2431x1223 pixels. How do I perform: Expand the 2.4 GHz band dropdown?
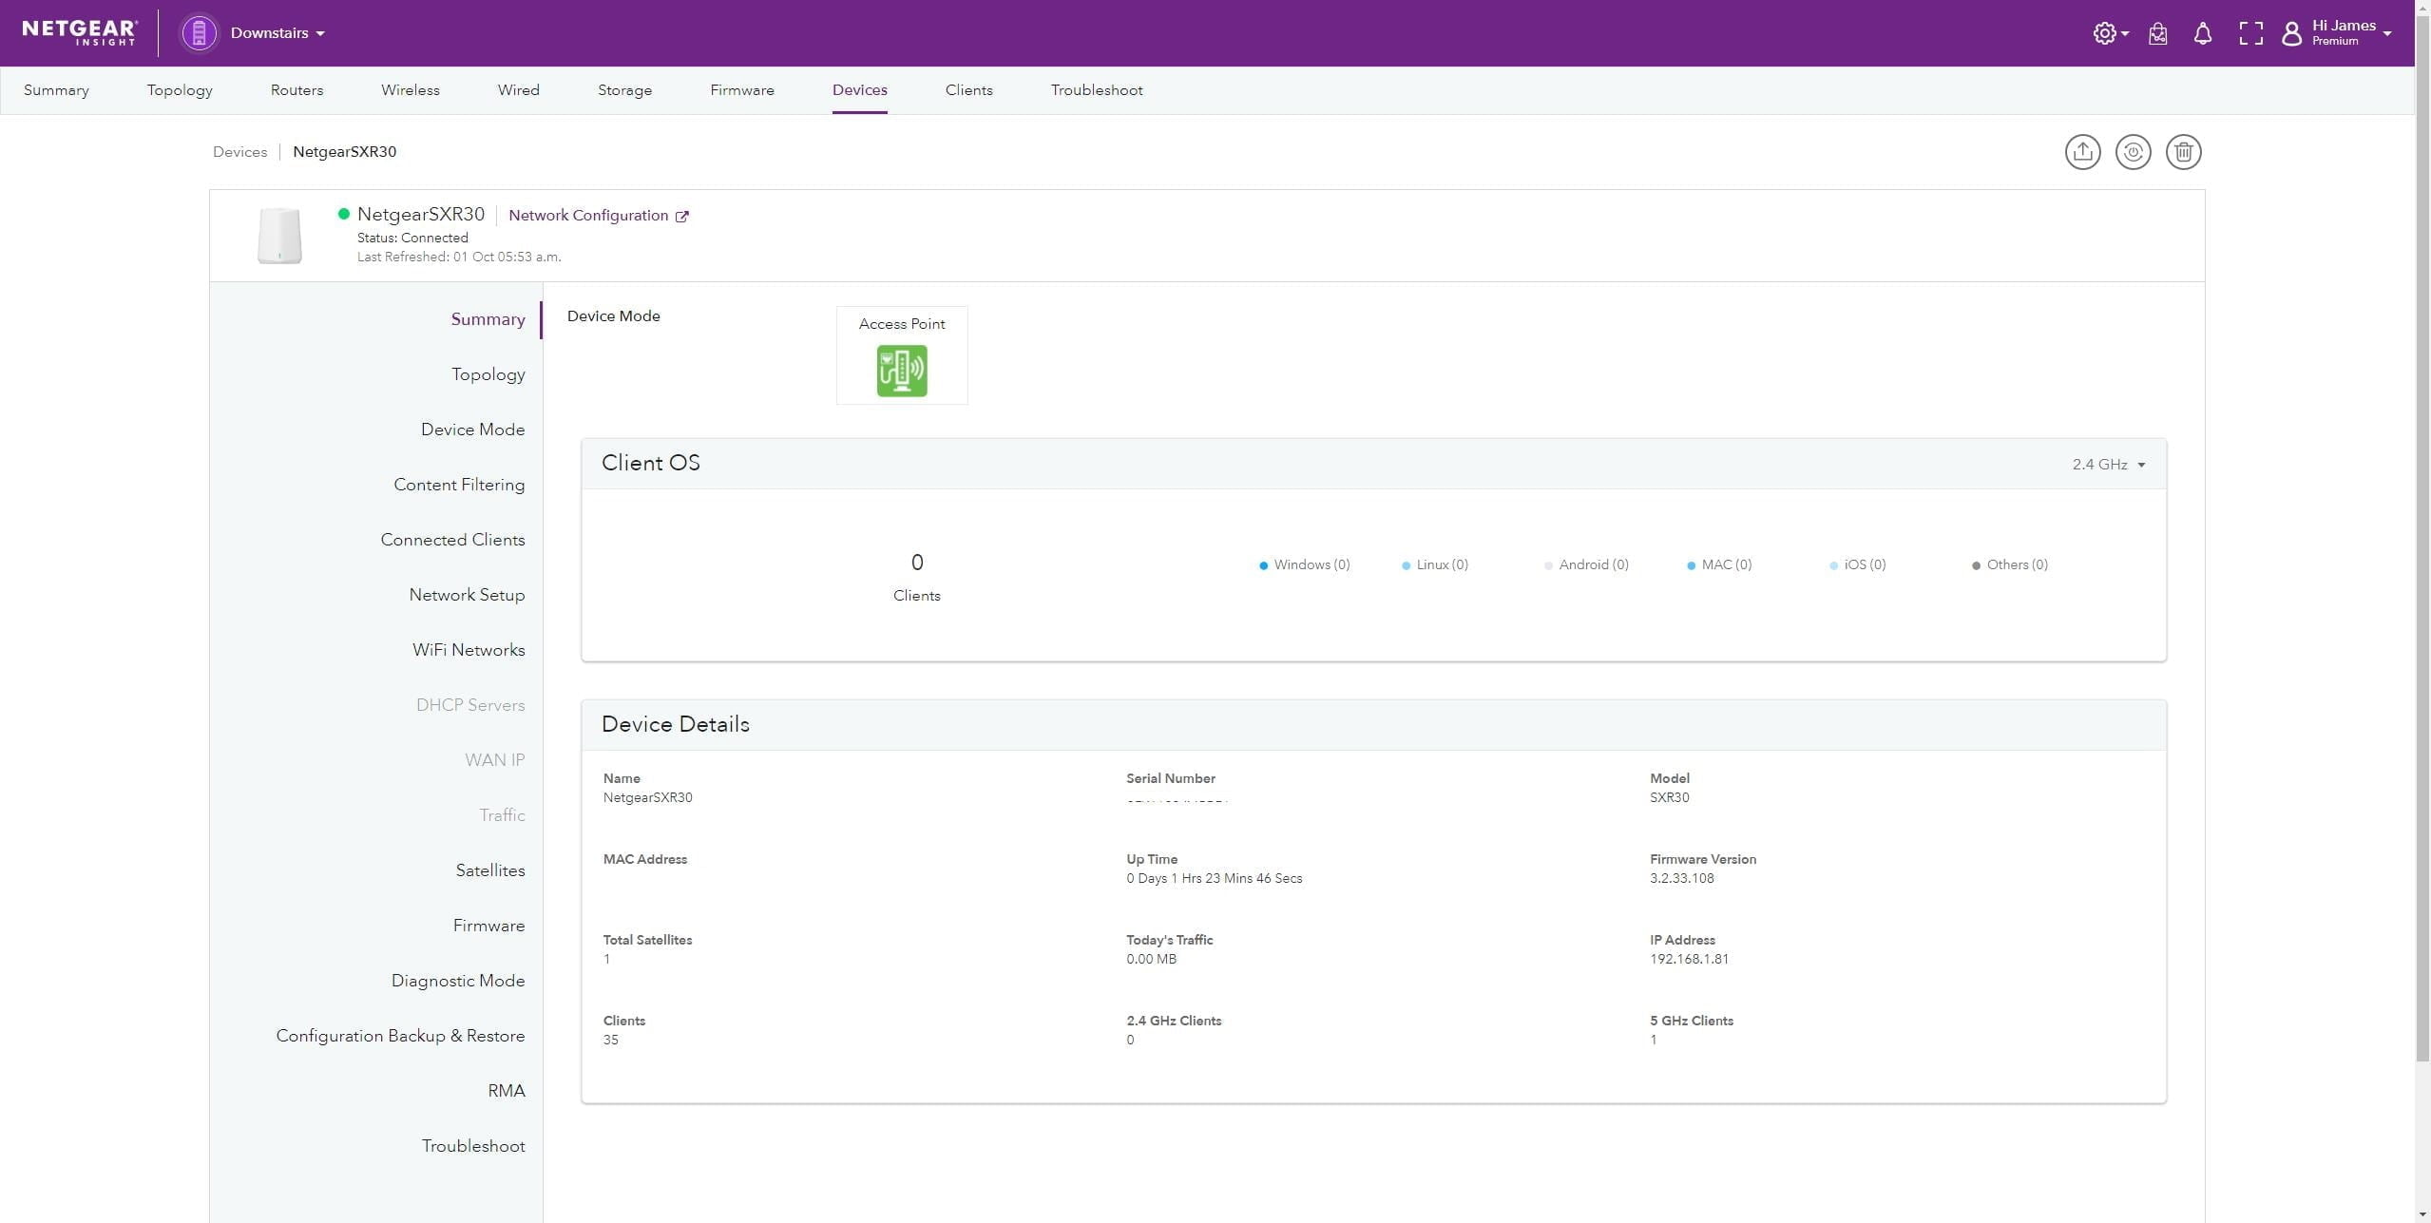(x=2107, y=465)
